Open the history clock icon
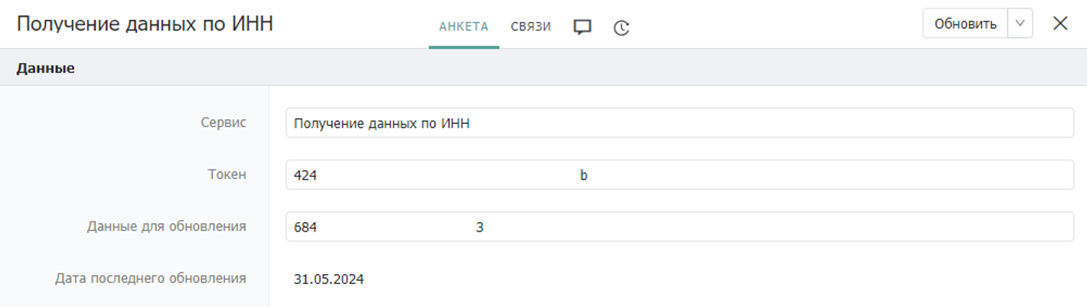 point(622,28)
